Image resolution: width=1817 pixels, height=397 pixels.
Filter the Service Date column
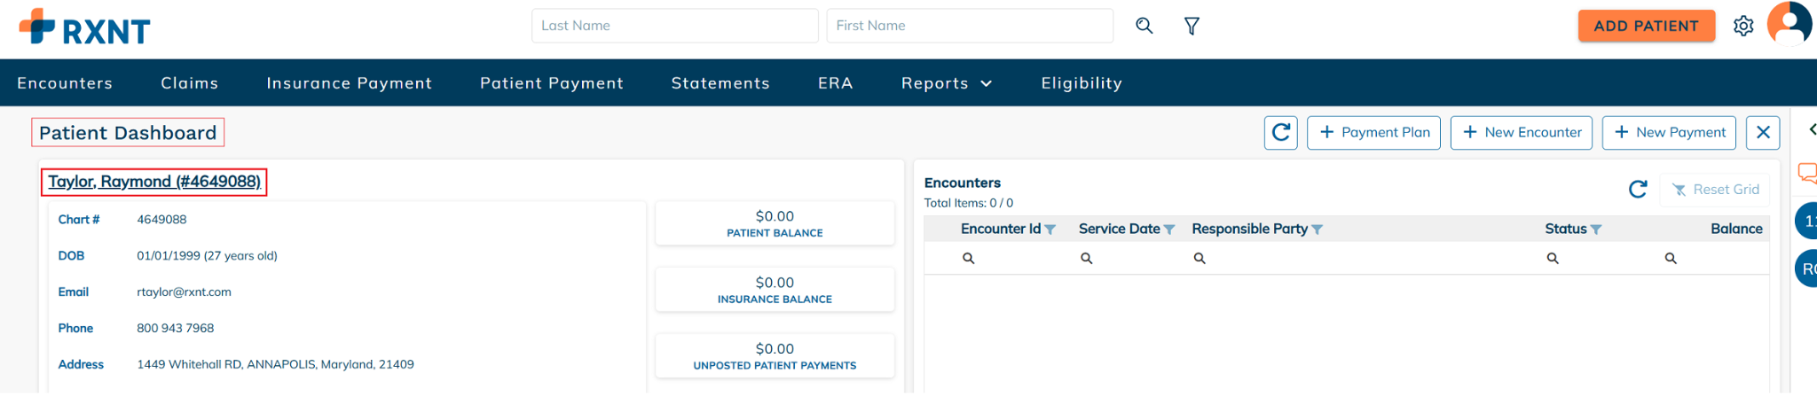point(1169,230)
